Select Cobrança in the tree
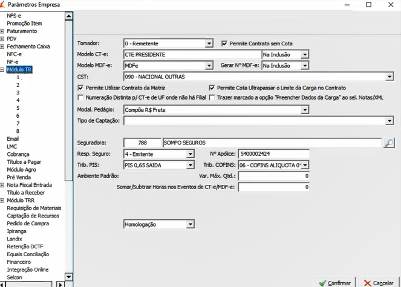 coord(18,154)
